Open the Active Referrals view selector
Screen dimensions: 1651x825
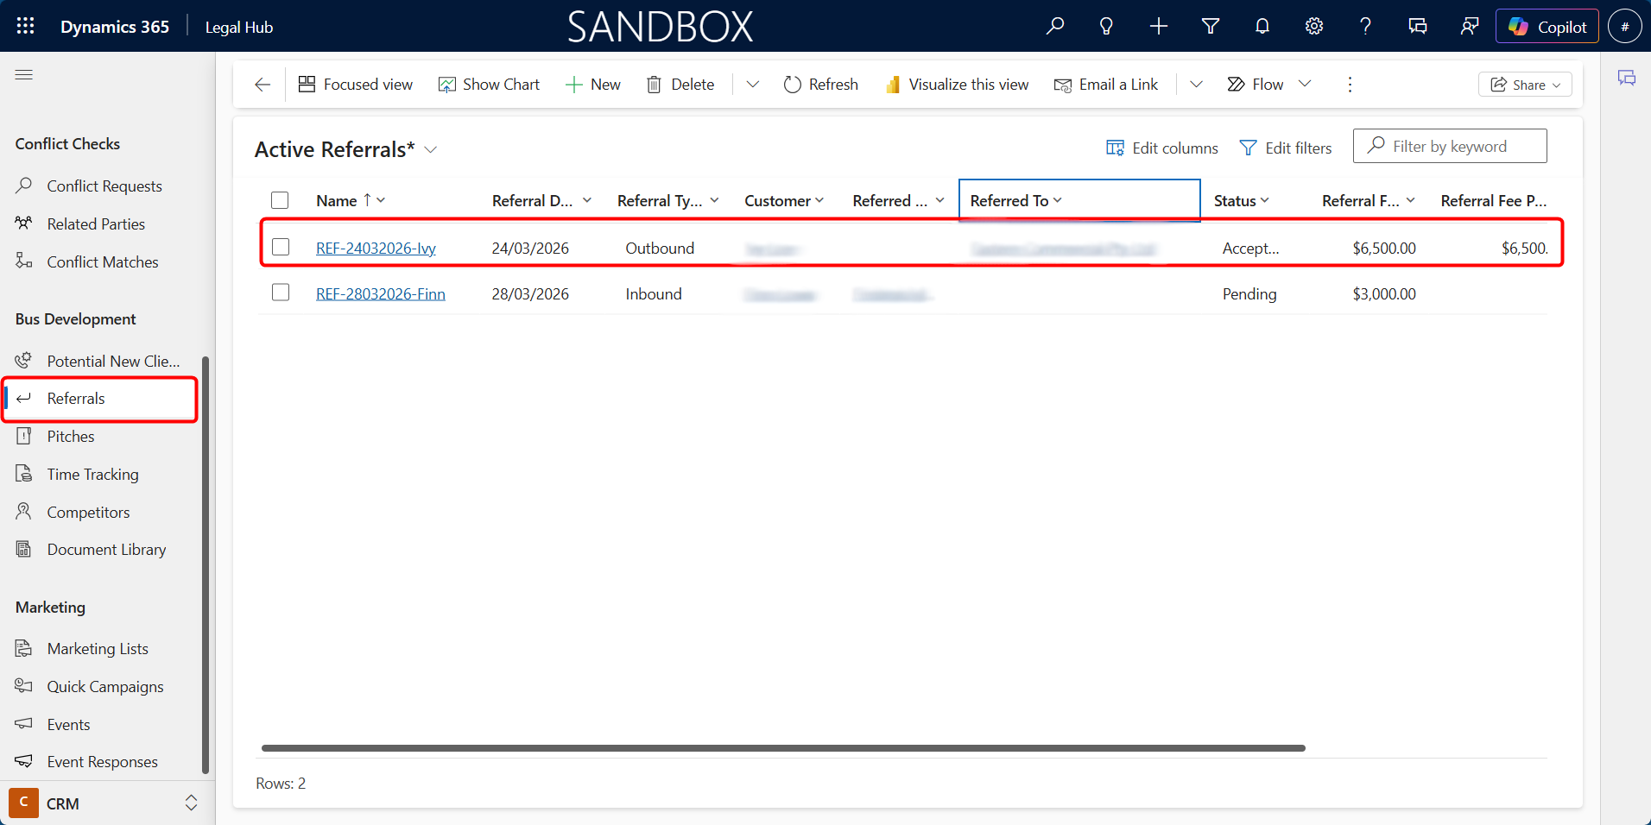346,149
